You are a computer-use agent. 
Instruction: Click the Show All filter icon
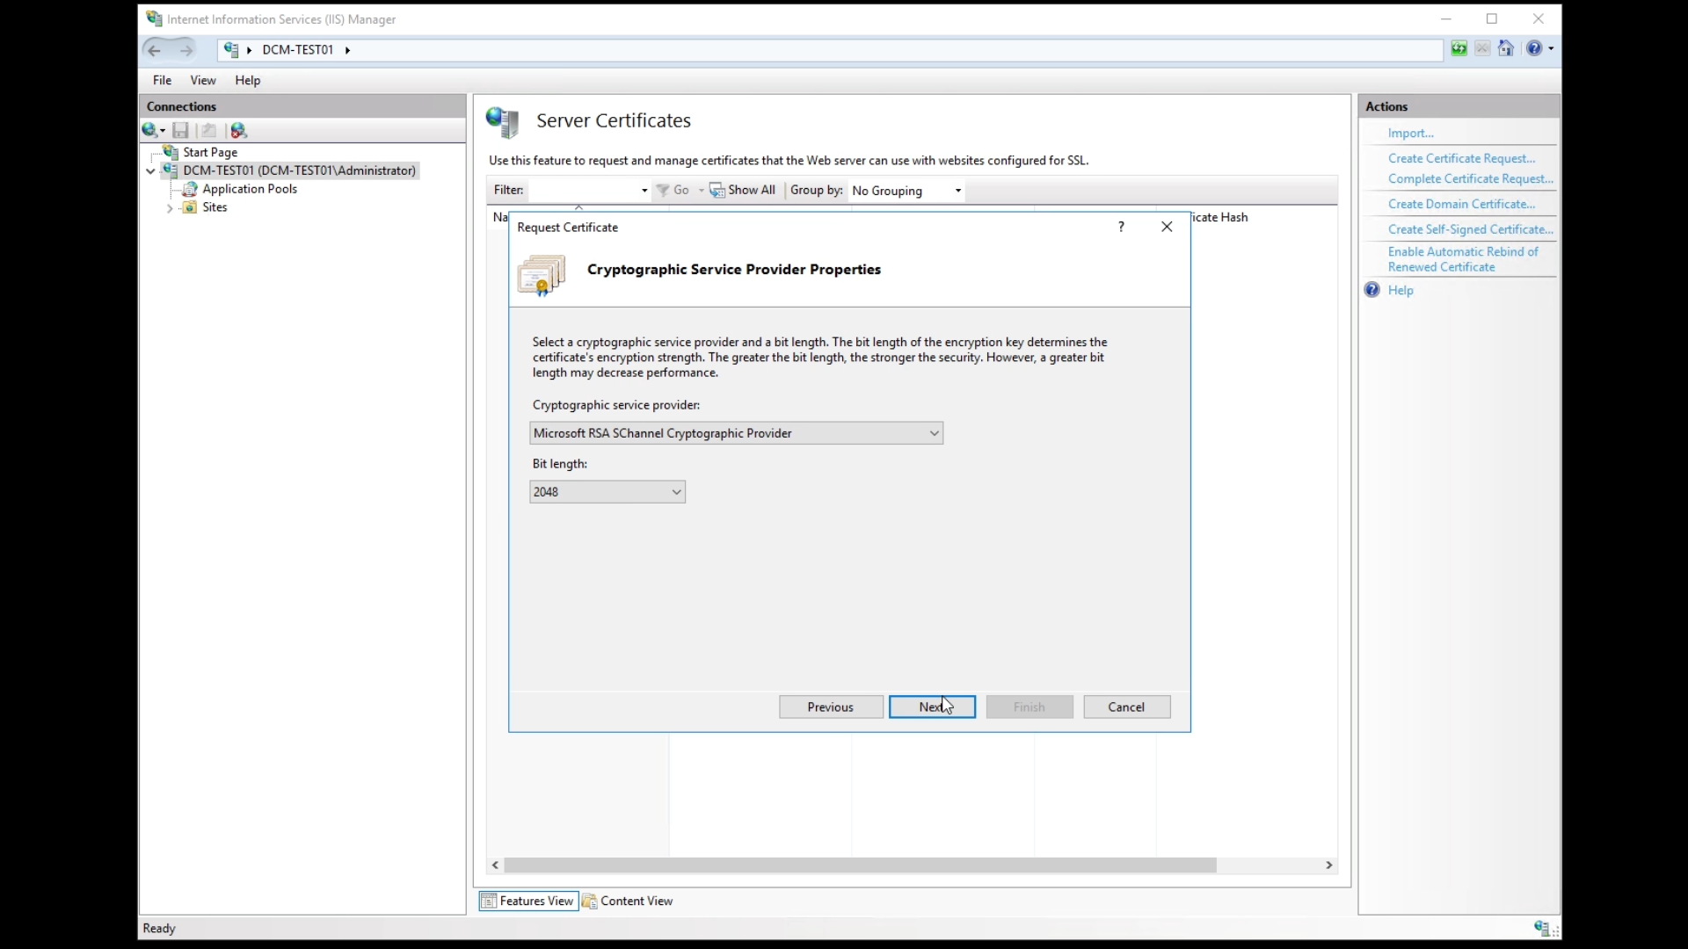717,191
